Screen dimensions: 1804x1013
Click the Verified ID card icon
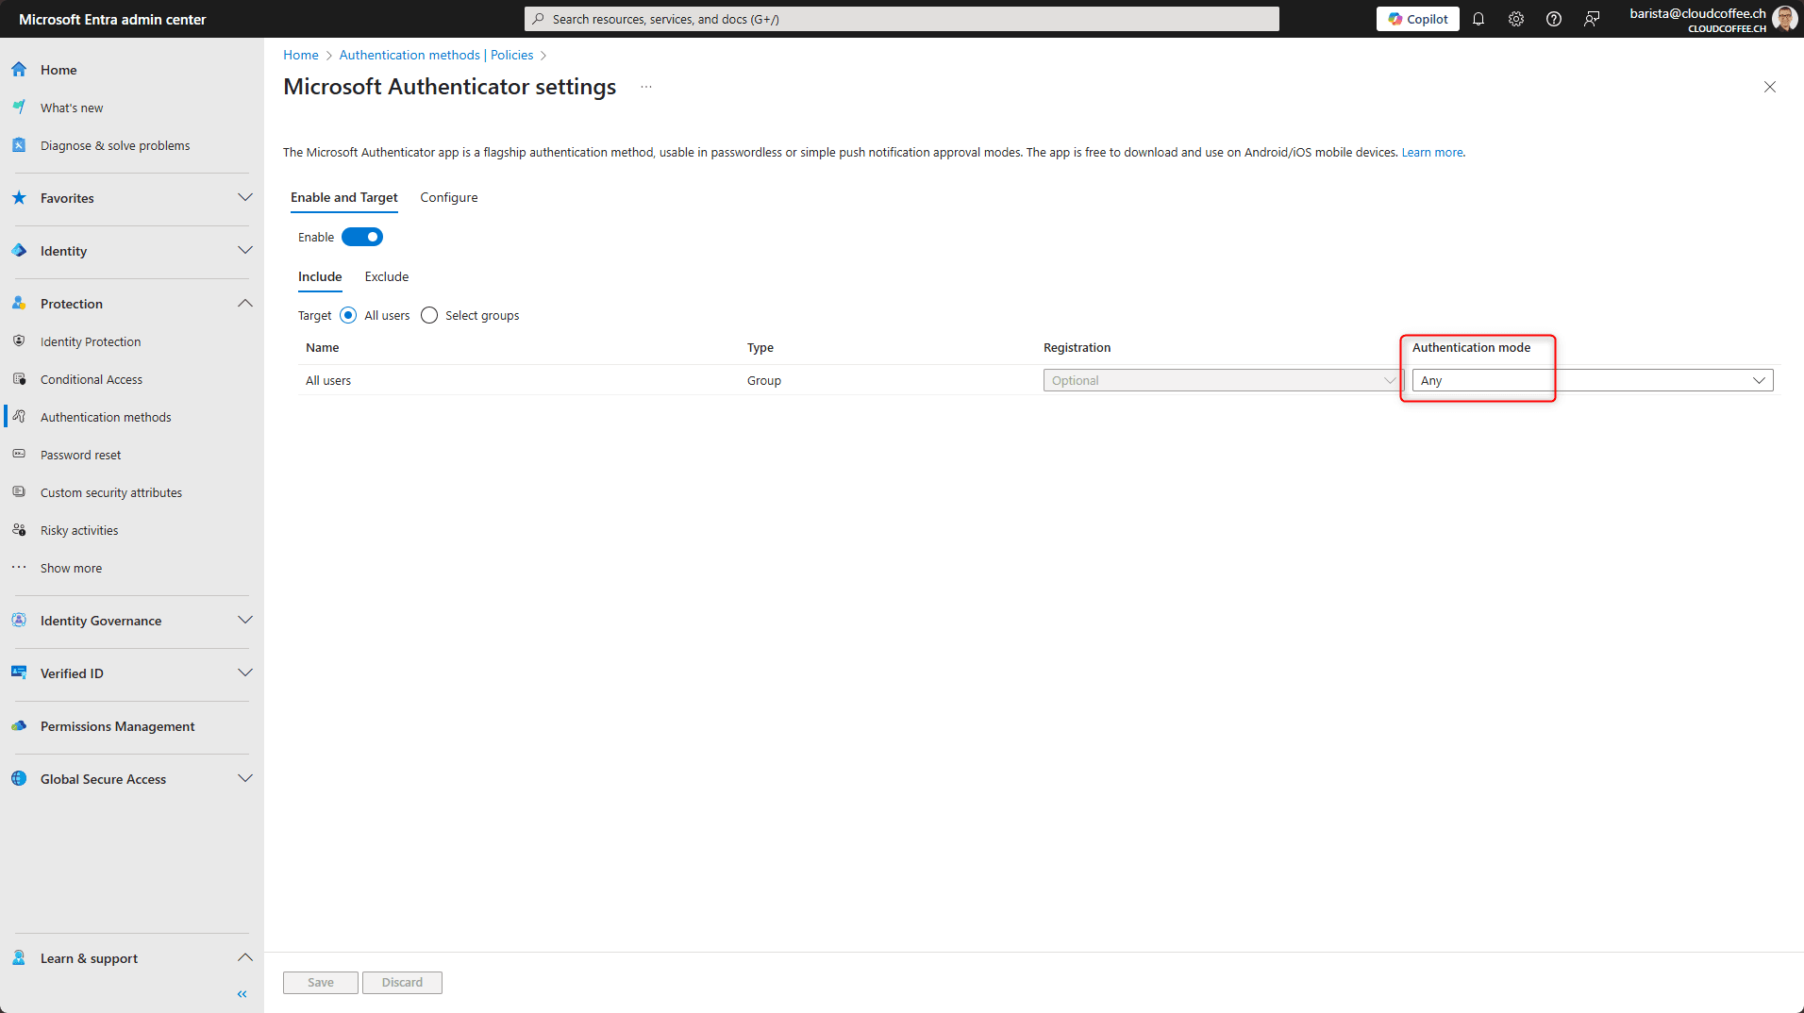pos(19,673)
